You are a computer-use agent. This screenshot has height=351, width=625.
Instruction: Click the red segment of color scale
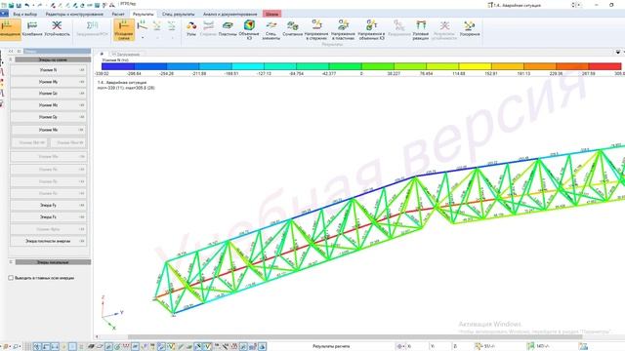[605, 66]
